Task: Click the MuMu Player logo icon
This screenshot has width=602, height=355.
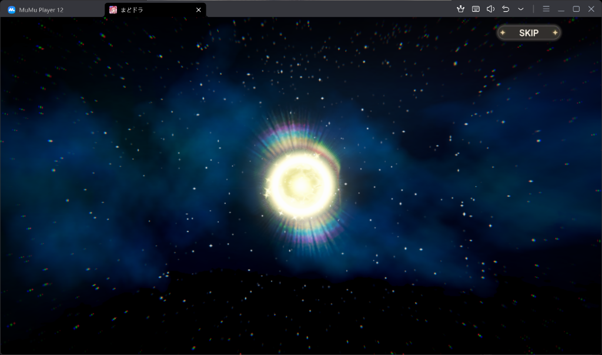Action: click(12, 10)
